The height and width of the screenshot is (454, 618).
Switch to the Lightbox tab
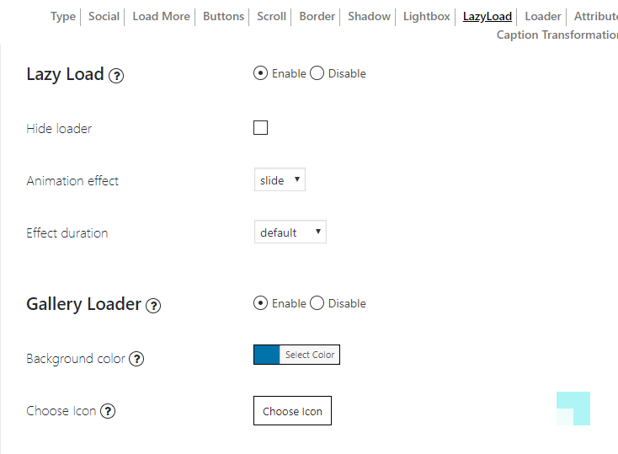point(426,16)
